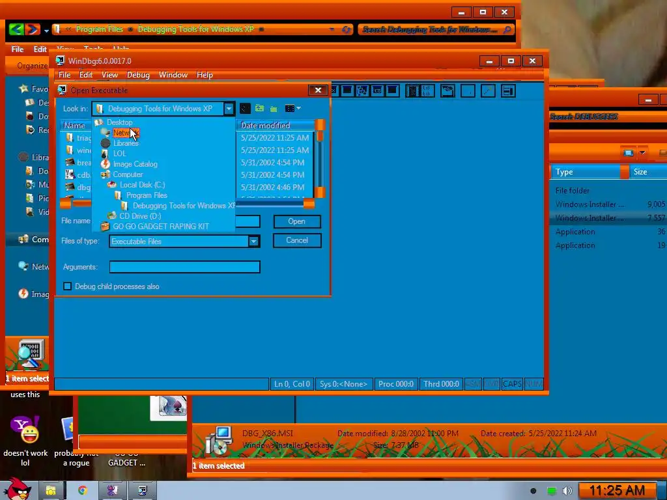667x500 pixels.
Task: Open the Angry Bird start button
Action: coord(16,489)
